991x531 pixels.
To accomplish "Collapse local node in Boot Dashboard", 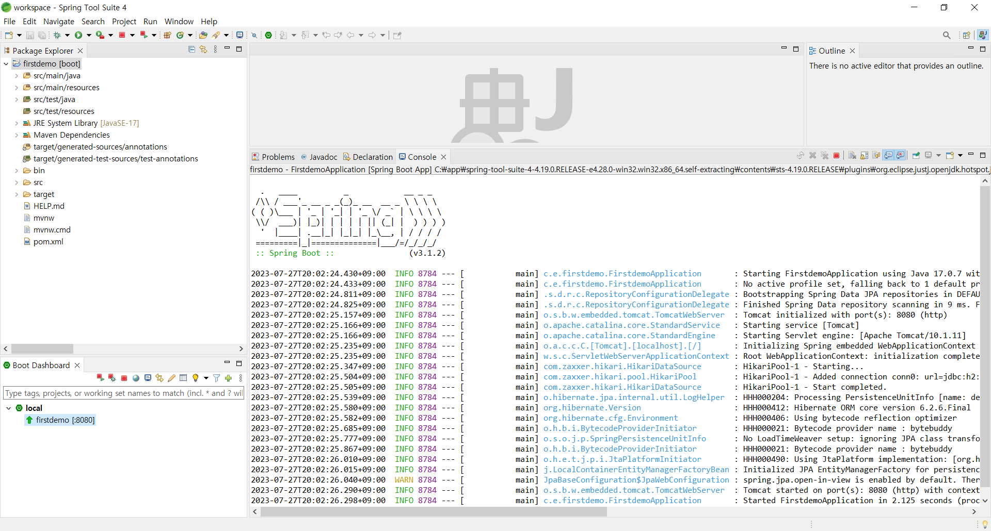I will click(x=9, y=408).
